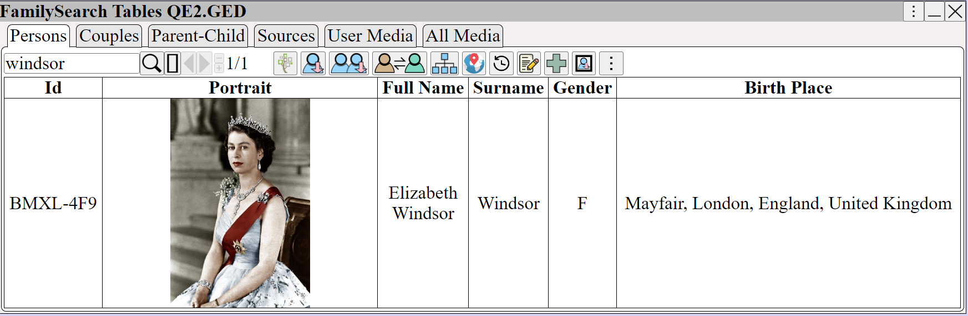Open the Parent-Child tab
The width and height of the screenshot is (968, 316).
(x=198, y=36)
